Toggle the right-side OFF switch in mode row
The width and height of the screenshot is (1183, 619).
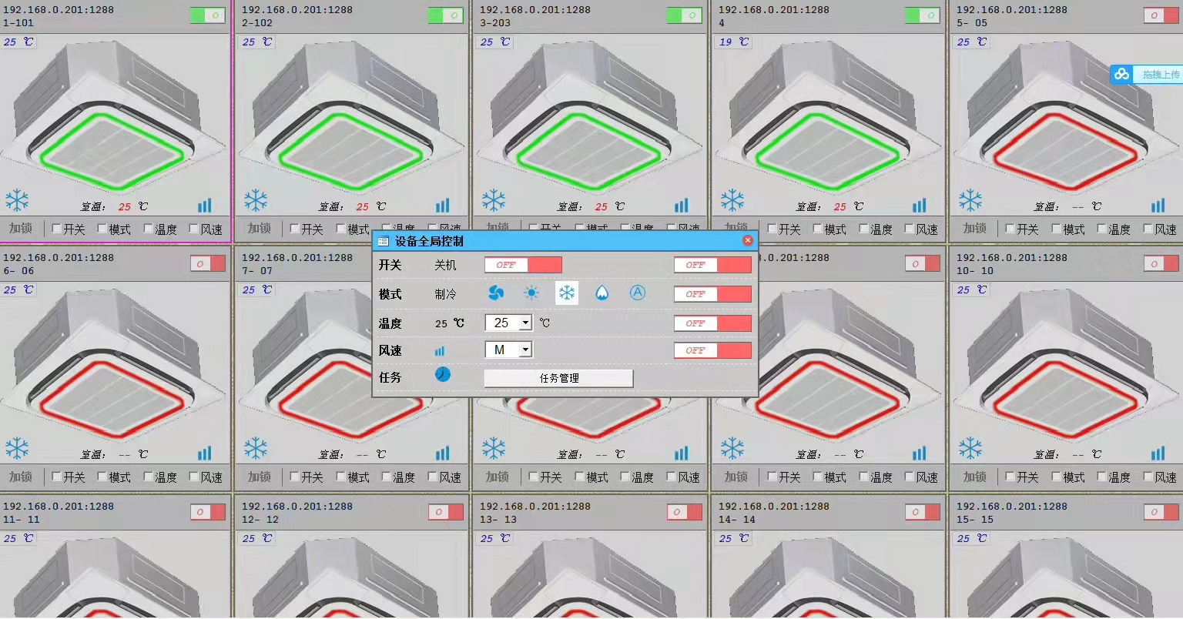point(712,294)
